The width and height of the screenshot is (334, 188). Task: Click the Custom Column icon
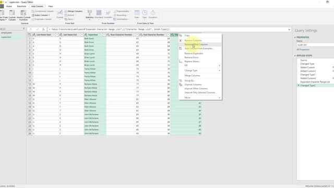click(12, 15)
